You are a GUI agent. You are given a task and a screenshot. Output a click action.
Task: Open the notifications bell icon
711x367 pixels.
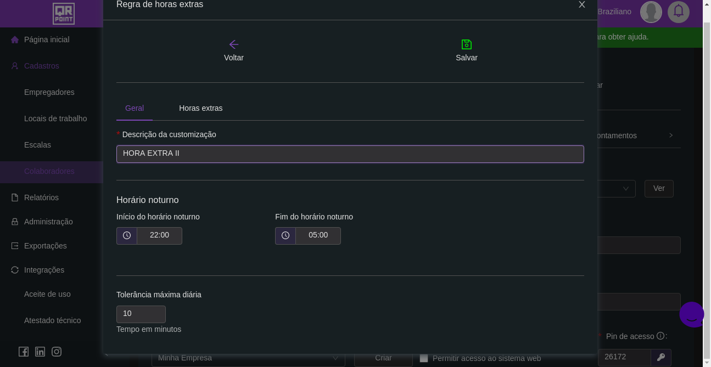pos(679,12)
